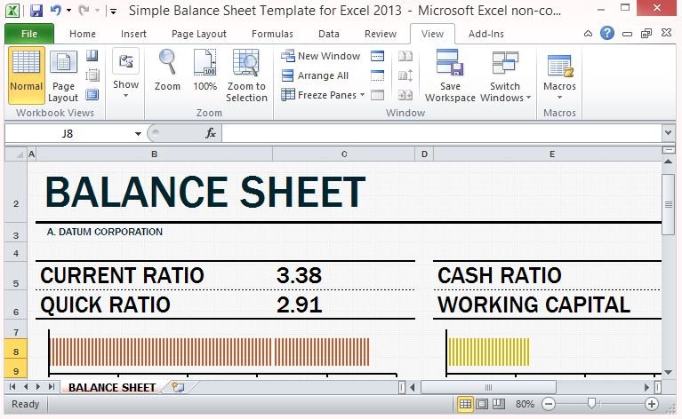Switch to Page Layout view

pyautogui.click(x=63, y=75)
